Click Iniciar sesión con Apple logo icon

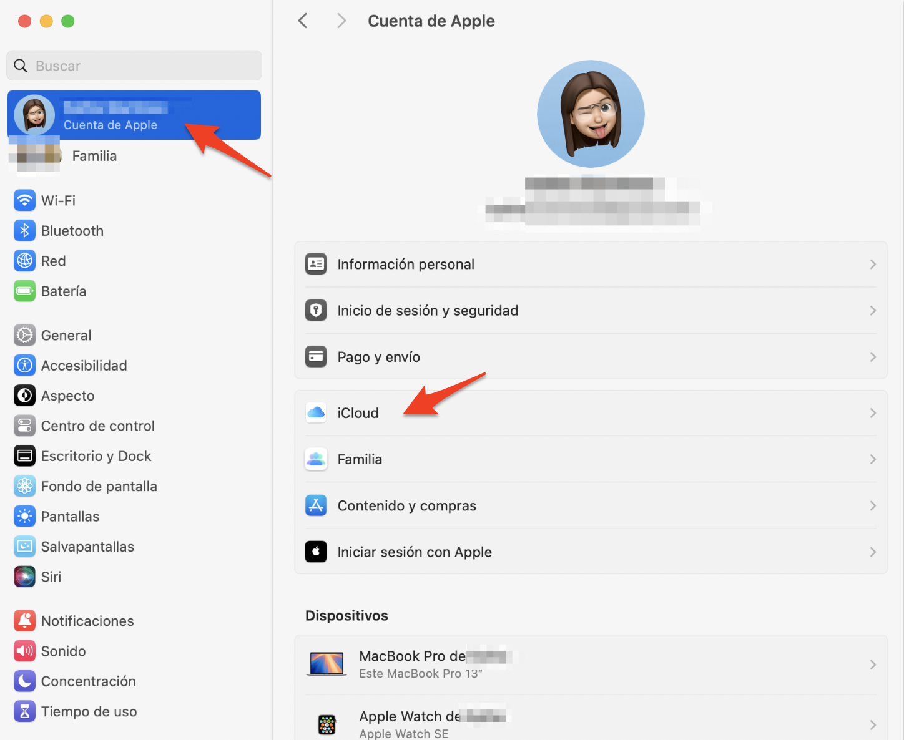tap(316, 552)
